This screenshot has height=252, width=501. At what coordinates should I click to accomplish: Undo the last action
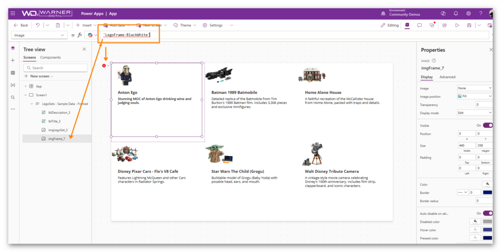pos(38,25)
